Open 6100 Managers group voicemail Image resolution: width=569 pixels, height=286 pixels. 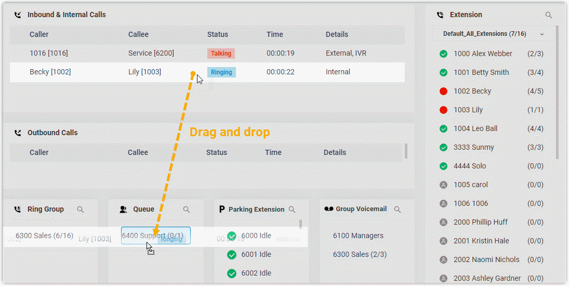(358, 236)
